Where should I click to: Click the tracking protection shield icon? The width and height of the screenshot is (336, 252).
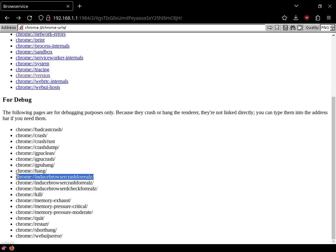41,18
